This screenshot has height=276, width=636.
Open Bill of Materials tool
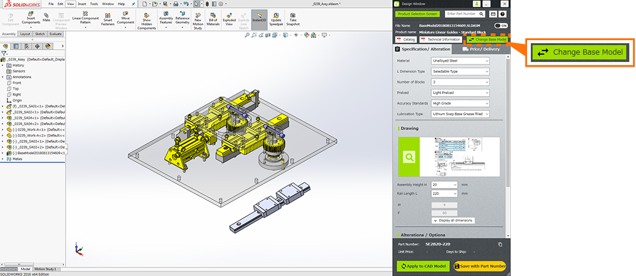(213, 19)
